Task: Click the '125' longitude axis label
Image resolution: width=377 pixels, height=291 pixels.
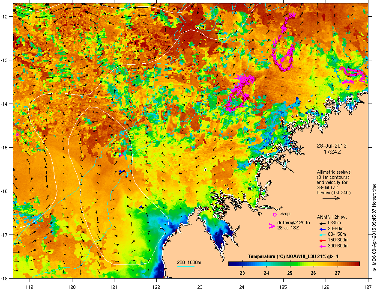Action: click(283, 287)
